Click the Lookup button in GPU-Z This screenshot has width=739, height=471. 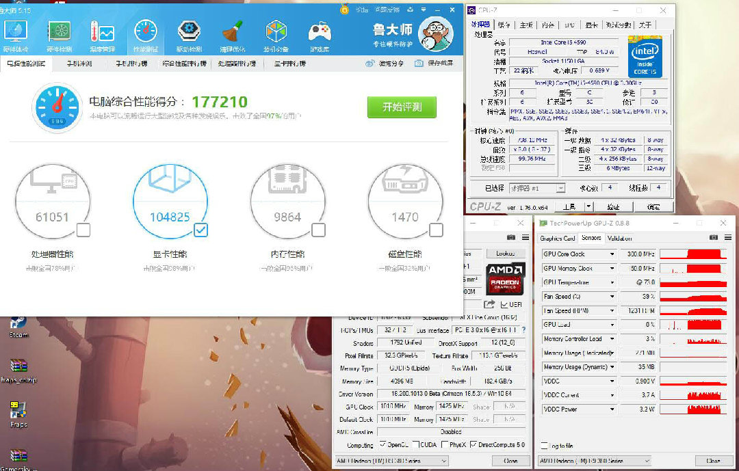click(505, 254)
